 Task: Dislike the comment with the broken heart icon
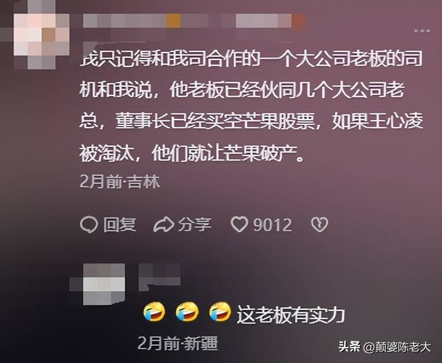pyautogui.click(x=320, y=224)
